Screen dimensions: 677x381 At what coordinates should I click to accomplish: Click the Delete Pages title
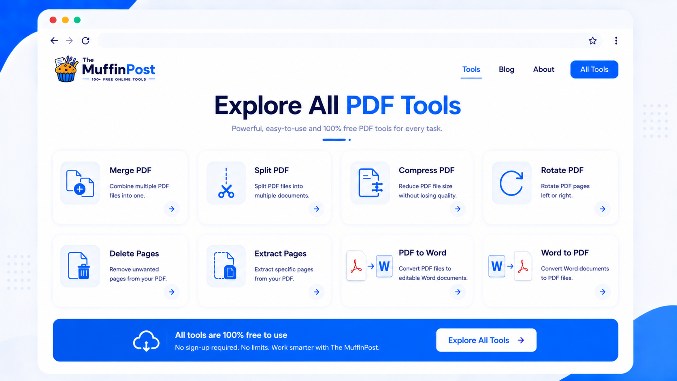(x=134, y=253)
